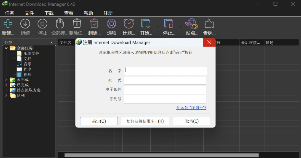Close the registration dialog with red X

[x=209, y=42]
